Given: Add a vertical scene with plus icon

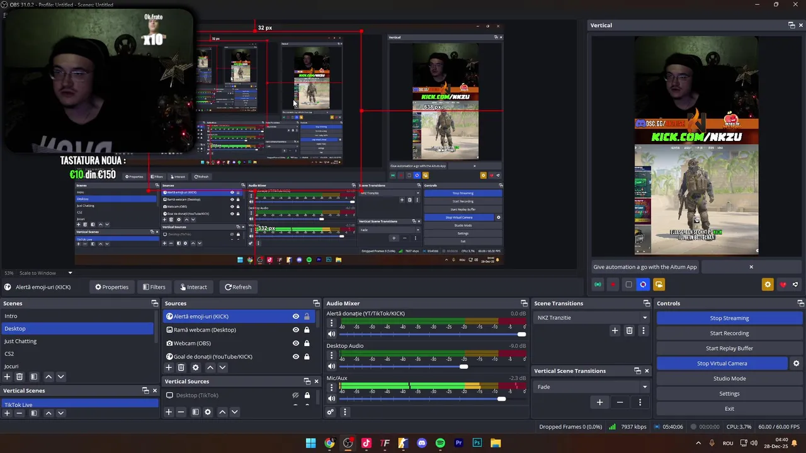Looking at the screenshot, I should tap(7, 413).
